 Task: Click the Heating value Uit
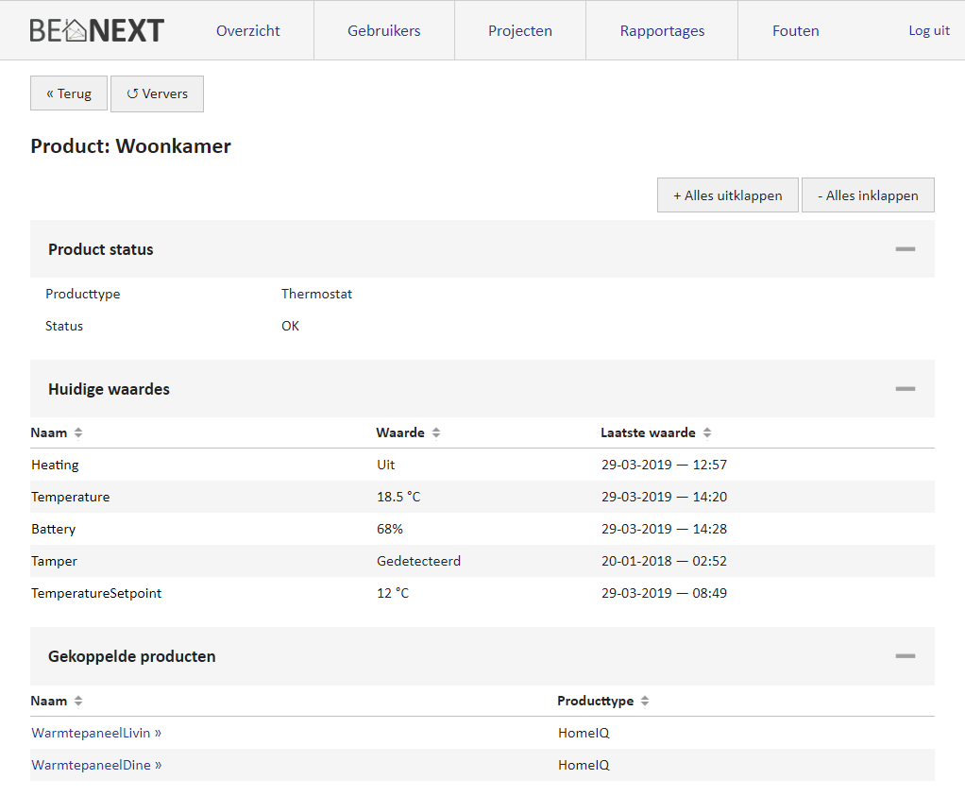click(386, 465)
